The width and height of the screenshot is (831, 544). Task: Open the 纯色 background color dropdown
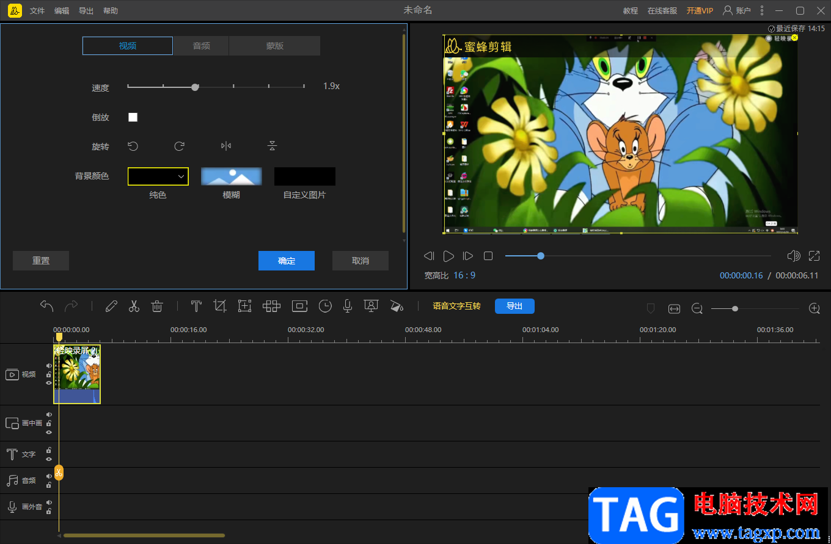(158, 176)
